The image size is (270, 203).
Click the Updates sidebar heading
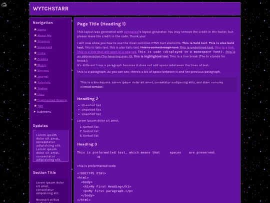[40, 126]
